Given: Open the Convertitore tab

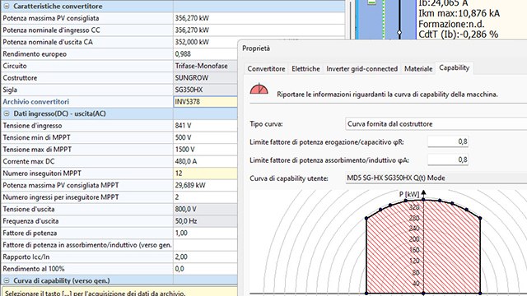Looking at the screenshot, I should [x=266, y=68].
